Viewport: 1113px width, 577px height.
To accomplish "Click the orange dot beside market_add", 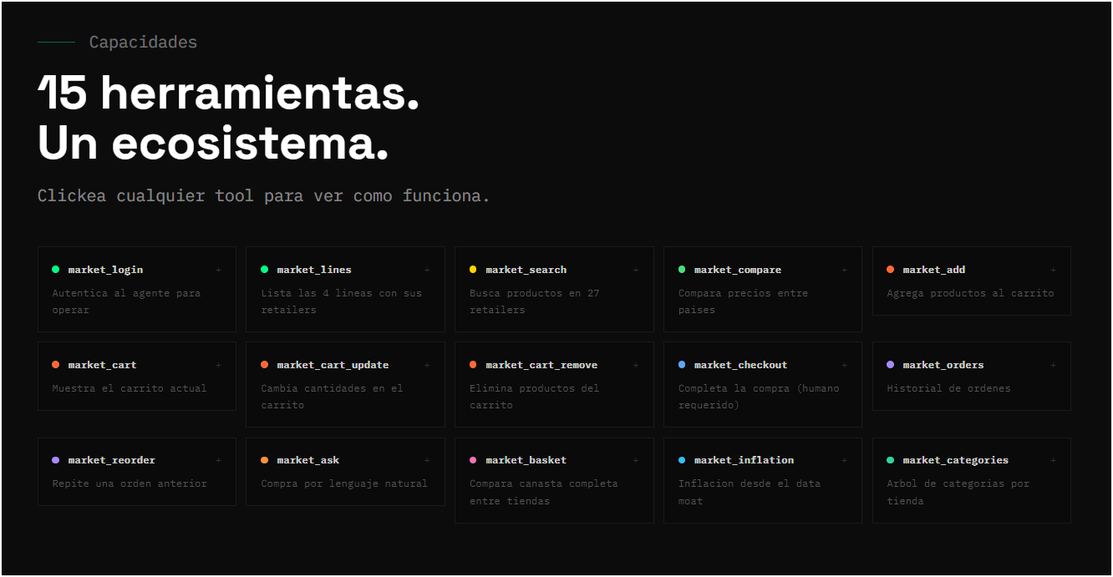I will click(x=891, y=270).
